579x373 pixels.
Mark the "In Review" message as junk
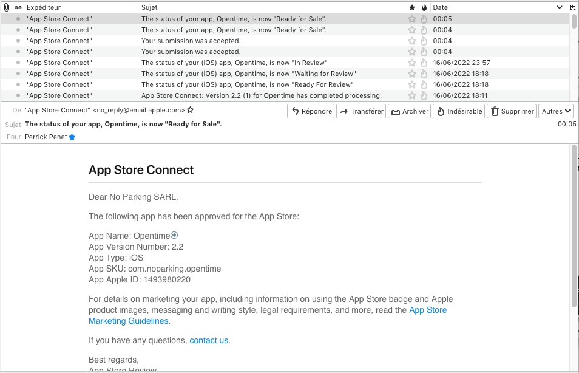[424, 63]
